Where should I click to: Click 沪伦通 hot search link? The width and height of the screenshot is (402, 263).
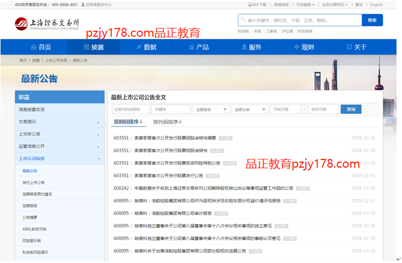(x=287, y=31)
